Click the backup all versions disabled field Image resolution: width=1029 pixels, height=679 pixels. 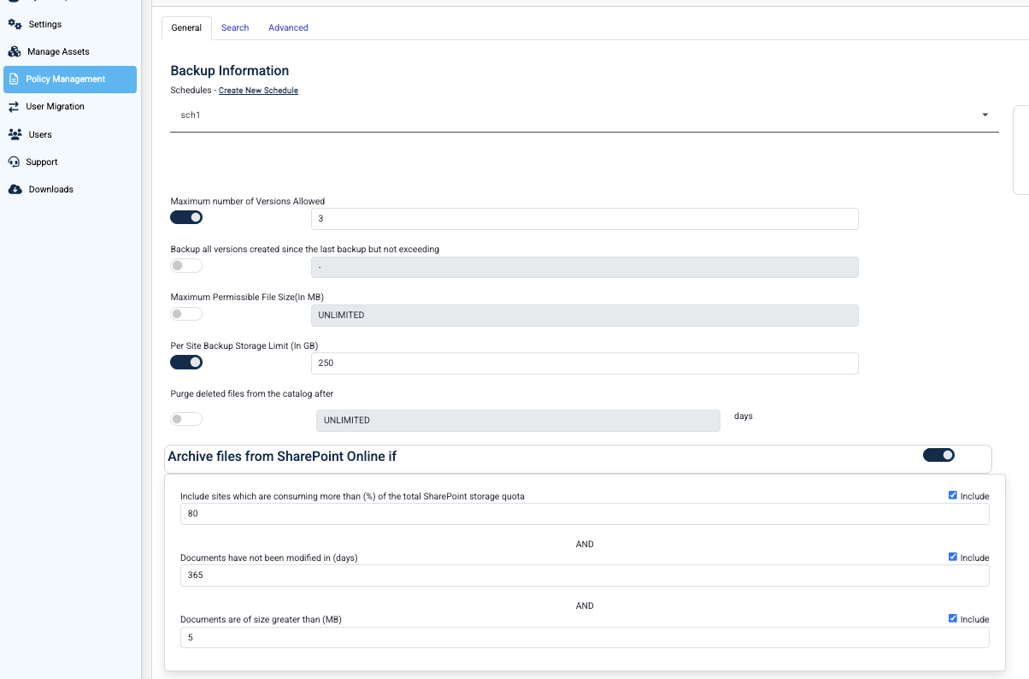tap(585, 267)
